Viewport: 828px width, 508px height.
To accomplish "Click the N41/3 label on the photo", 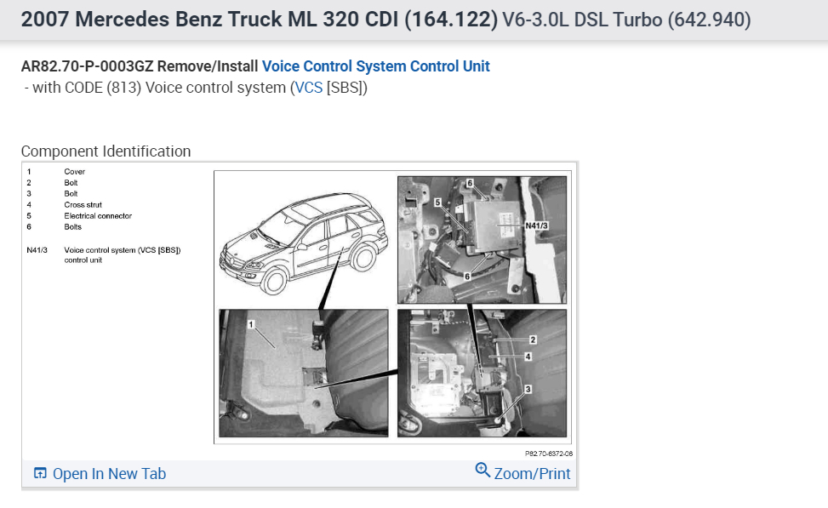I will pyautogui.click(x=536, y=225).
